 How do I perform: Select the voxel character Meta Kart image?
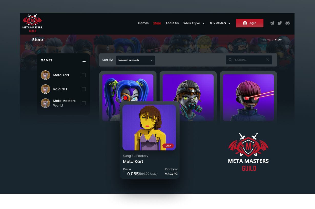pos(149,127)
